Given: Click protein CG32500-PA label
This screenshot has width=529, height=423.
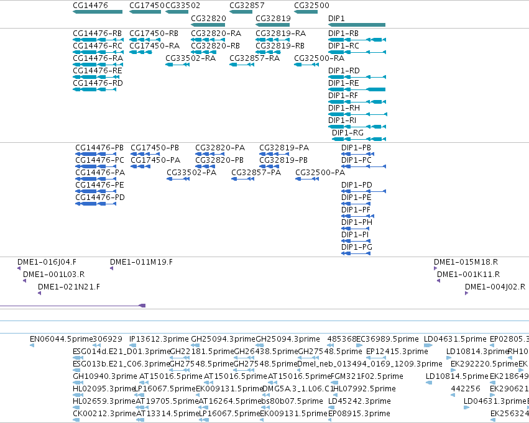Looking at the screenshot, I should point(320,173).
